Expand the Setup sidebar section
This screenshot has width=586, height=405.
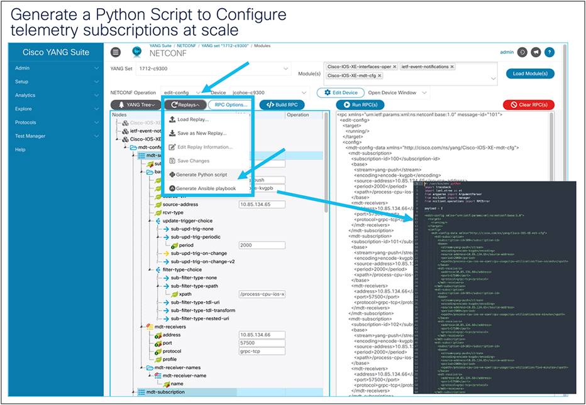point(56,82)
